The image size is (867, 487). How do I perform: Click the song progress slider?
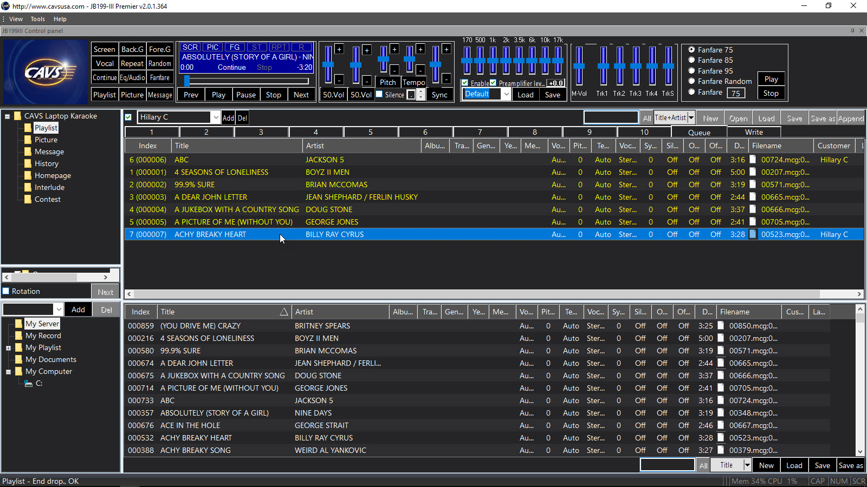[247, 81]
